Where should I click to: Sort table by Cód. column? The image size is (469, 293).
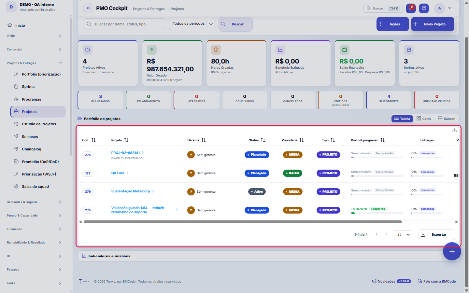coord(93,140)
